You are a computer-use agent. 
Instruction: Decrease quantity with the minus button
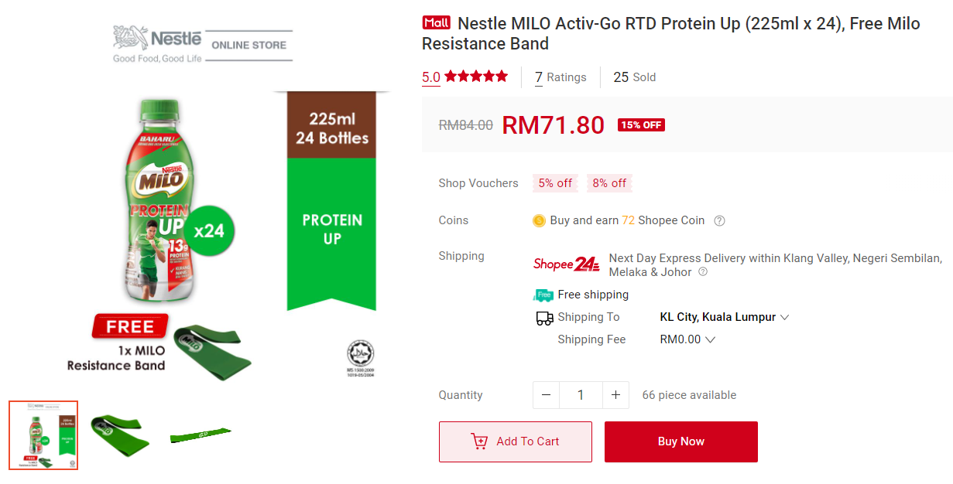click(x=546, y=395)
